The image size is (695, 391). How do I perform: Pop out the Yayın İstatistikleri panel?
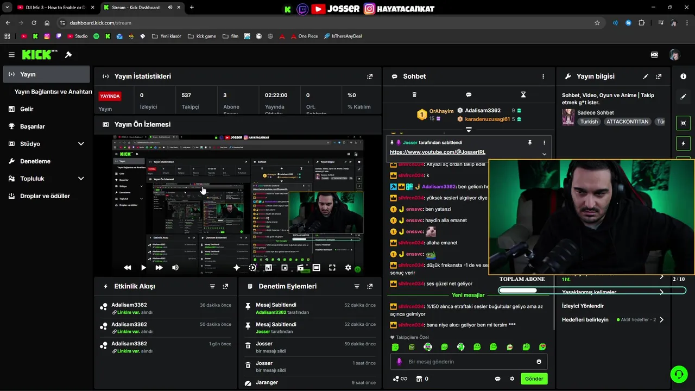(x=370, y=77)
